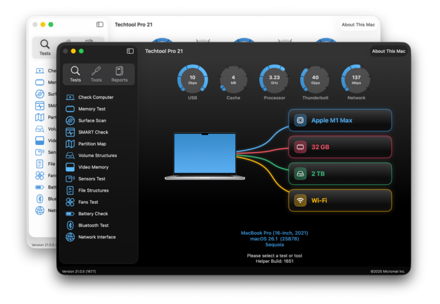Click the Video Memory icon

70,167
